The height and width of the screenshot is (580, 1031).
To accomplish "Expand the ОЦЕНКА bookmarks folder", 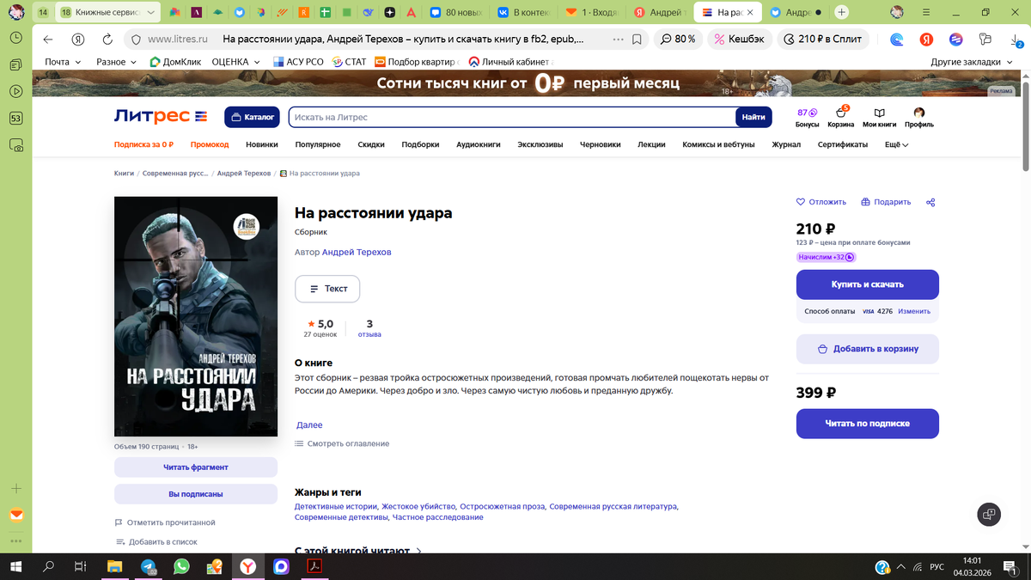I will (235, 62).
